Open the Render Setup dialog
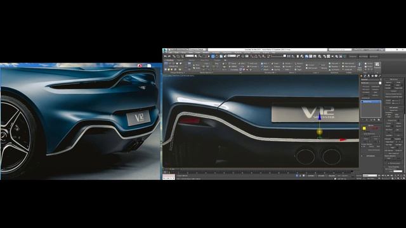406x228 pixels. click(x=325, y=56)
